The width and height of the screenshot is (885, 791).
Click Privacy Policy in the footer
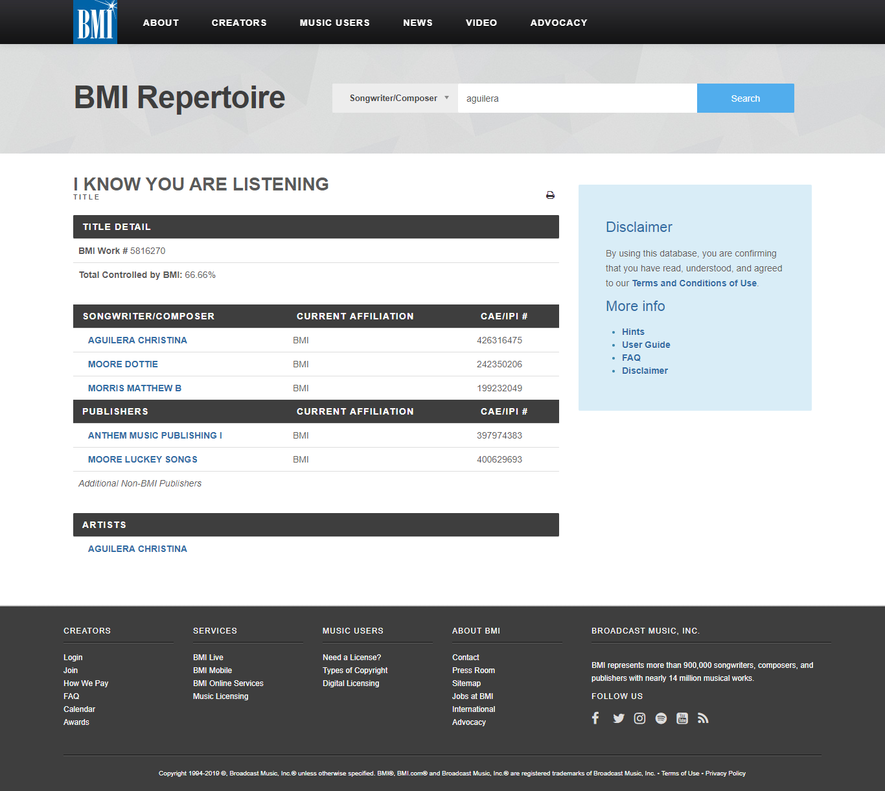coord(725,774)
